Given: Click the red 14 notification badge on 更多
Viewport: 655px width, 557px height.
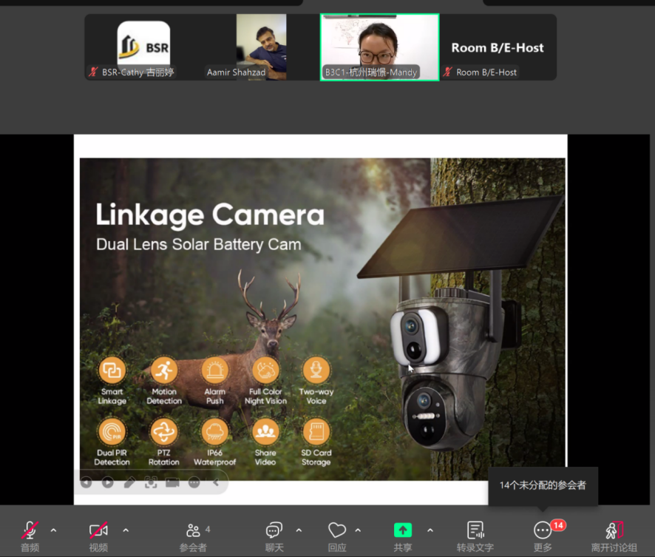Looking at the screenshot, I should click(x=558, y=525).
